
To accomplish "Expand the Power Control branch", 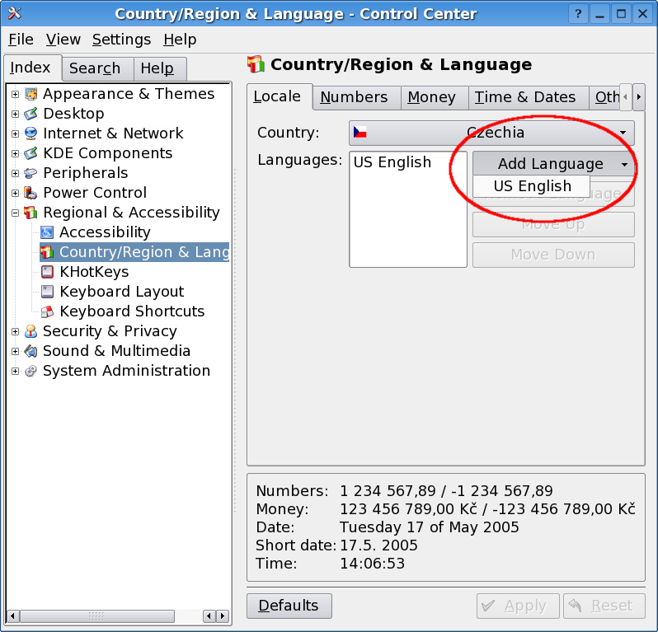I will click(x=15, y=193).
